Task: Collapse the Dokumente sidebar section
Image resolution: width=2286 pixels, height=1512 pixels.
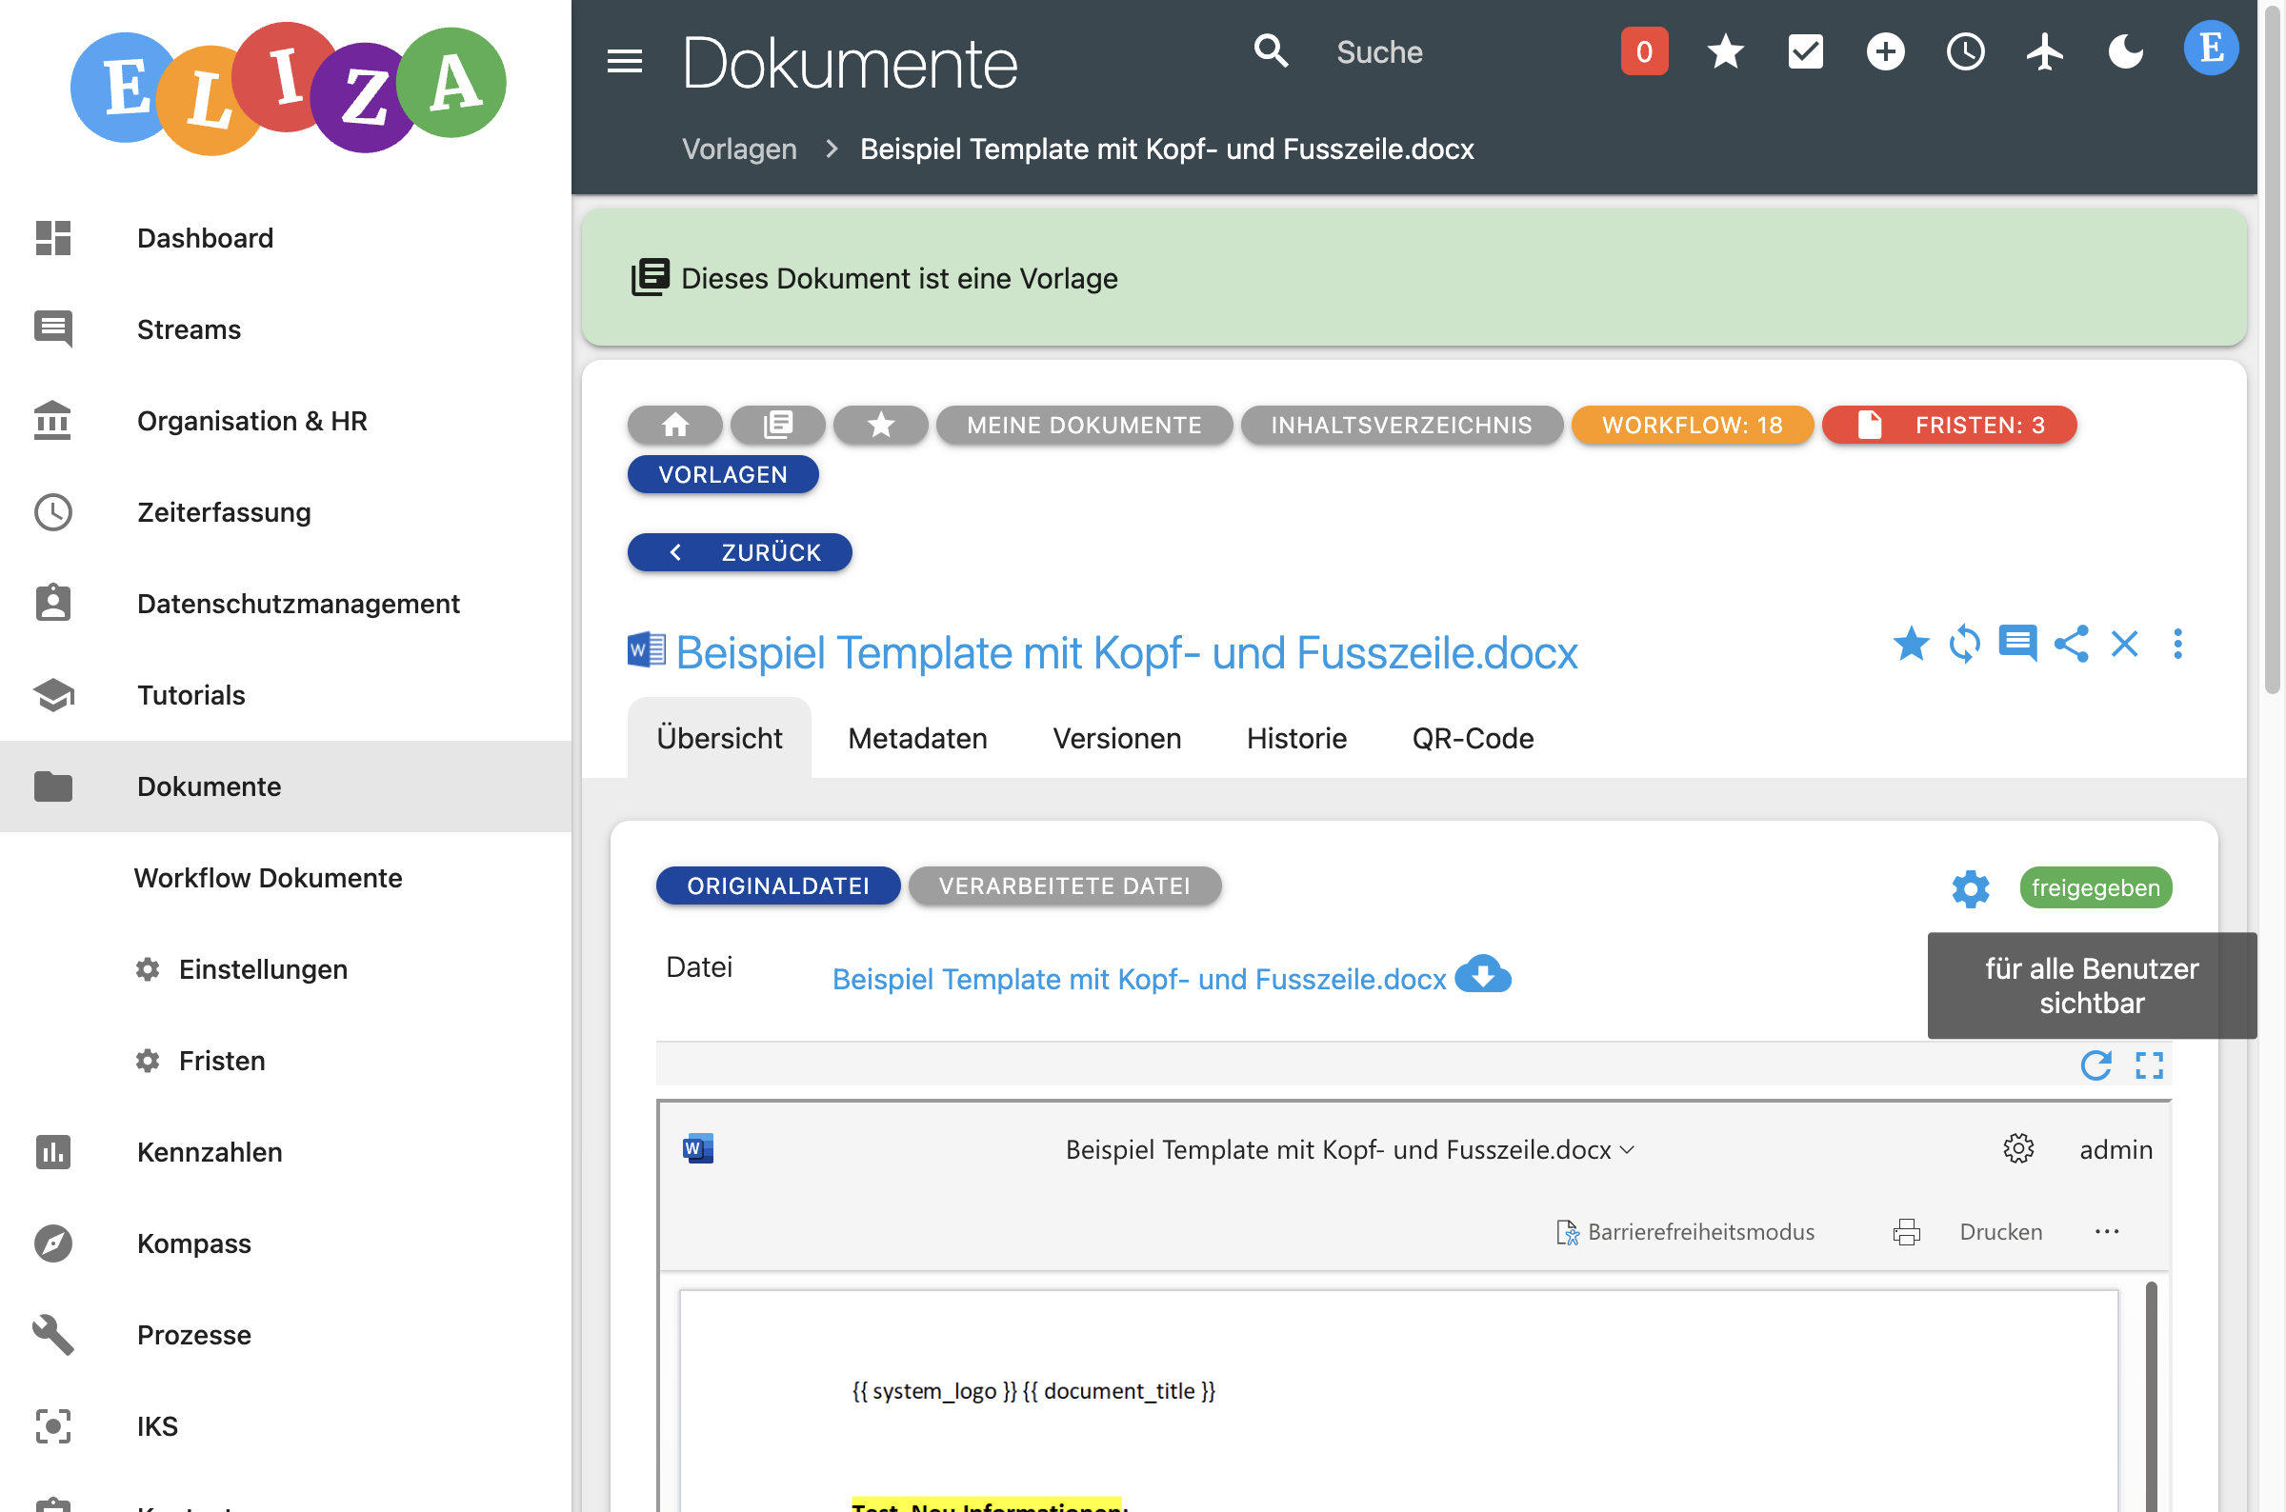Action: [x=286, y=786]
